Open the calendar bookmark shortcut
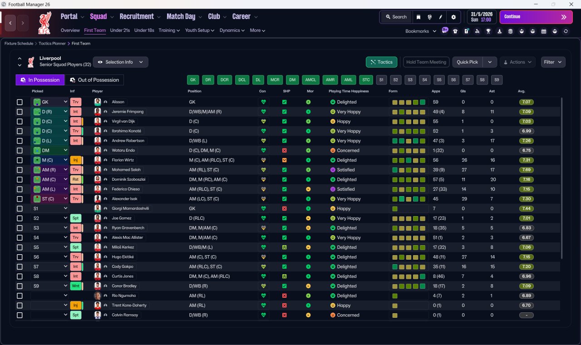This screenshot has height=345, width=581. pos(544,31)
